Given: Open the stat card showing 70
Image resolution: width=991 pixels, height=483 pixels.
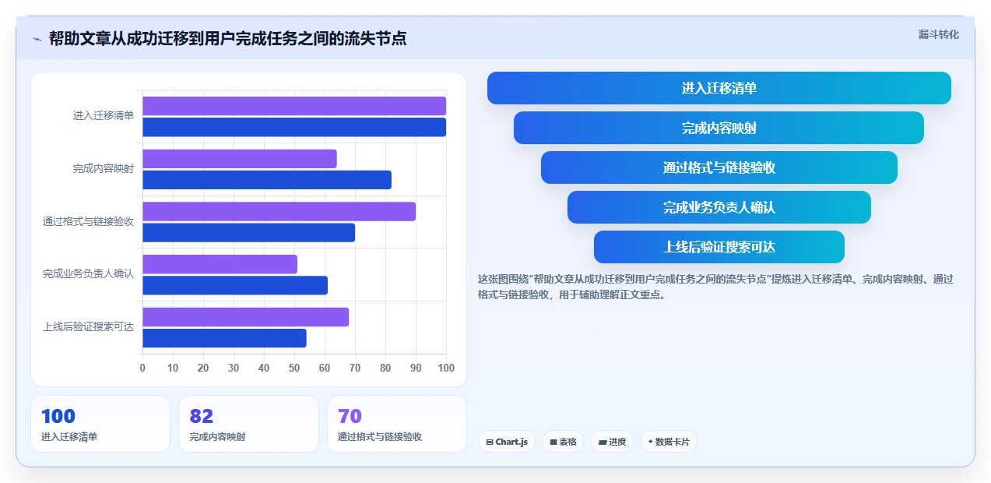Looking at the screenshot, I should pos(397,424).
